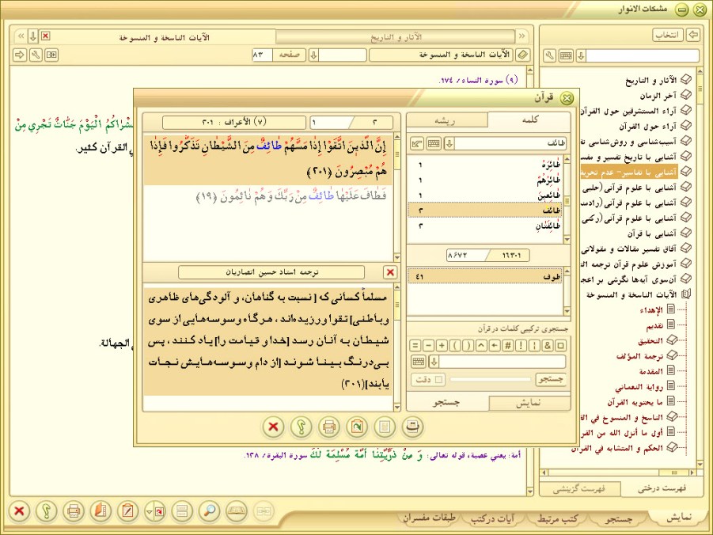
Task: Click the combined search progress bar
Action: click(490, 379)
